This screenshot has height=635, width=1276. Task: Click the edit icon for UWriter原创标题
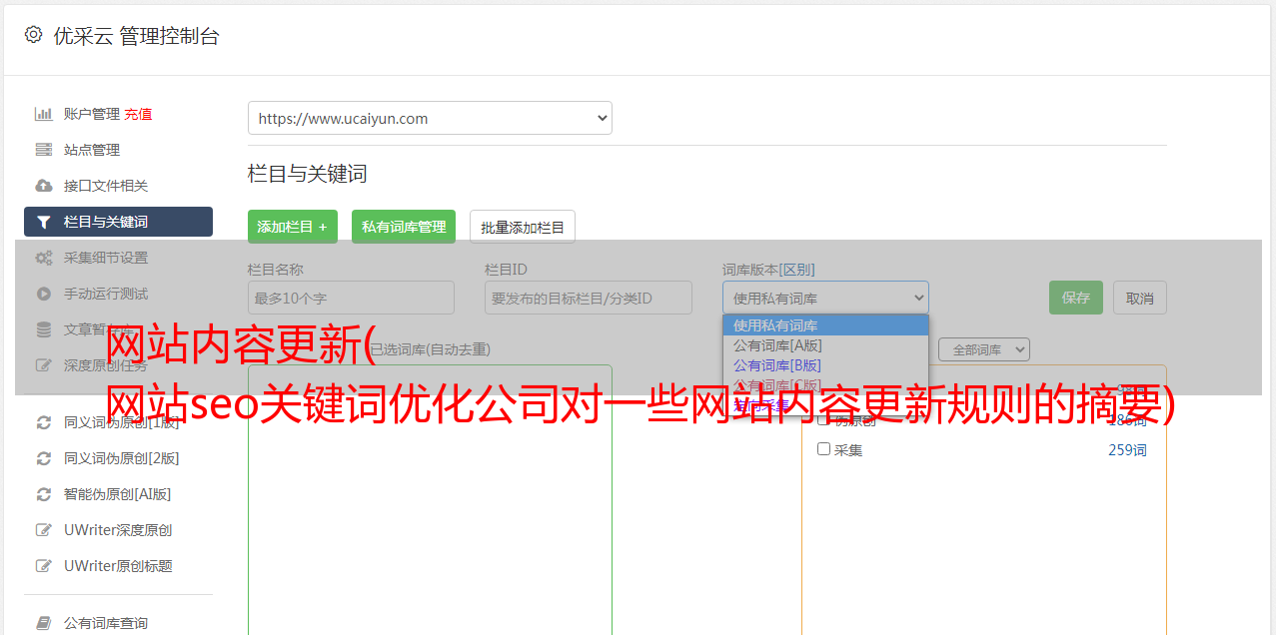pos(43,566)
